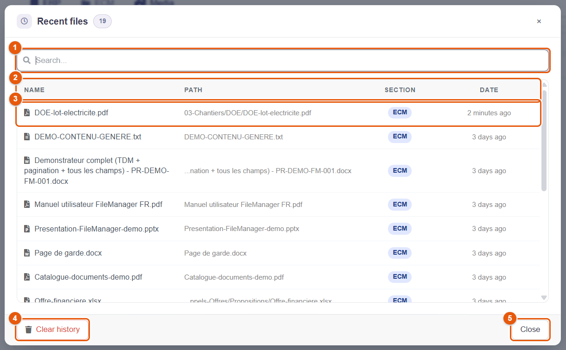Image resolution: width=566 pixels, height=350 pixels.
Task: Open the Demonstrateur complet PR-DEMO-FM-001.docx name
Action: point(96,171)
